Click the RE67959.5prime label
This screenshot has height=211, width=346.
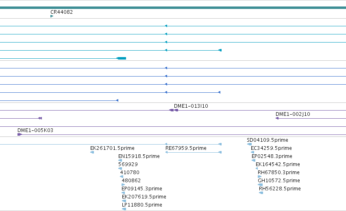186,148
